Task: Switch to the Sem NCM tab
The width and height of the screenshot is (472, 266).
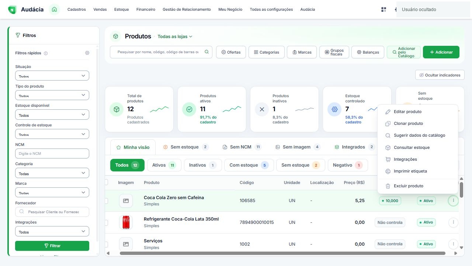Action: 242,147
